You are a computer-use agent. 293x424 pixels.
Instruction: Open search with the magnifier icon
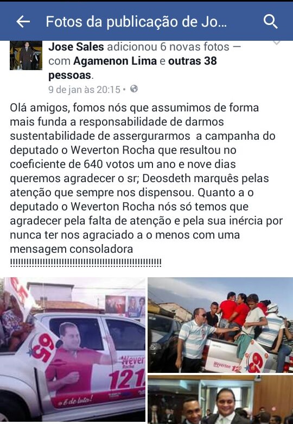(270, 21)
